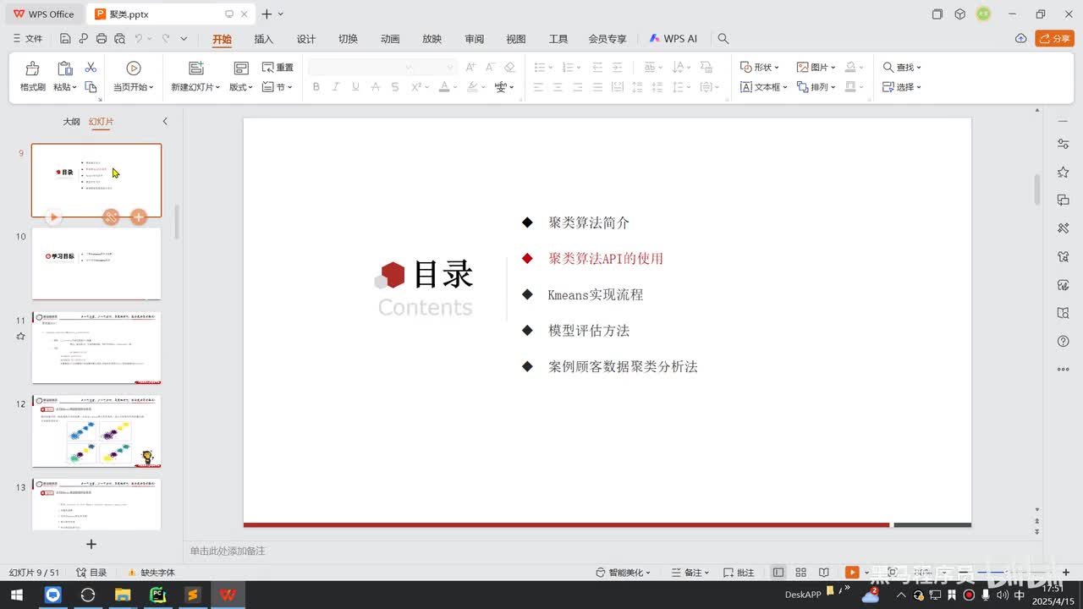Click the Decrease Font Size icon
The width and height of the screenshot is (1083, 609).
coord(490,68)
